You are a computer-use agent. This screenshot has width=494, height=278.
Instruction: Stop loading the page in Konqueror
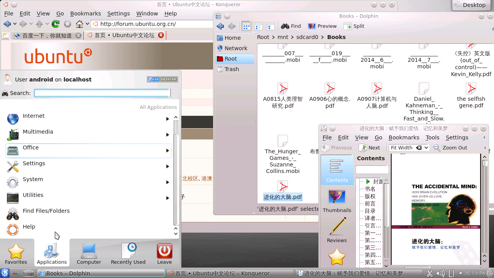68,24
